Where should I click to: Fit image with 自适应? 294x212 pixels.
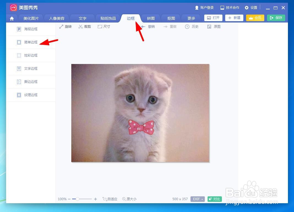click(110, 199)
